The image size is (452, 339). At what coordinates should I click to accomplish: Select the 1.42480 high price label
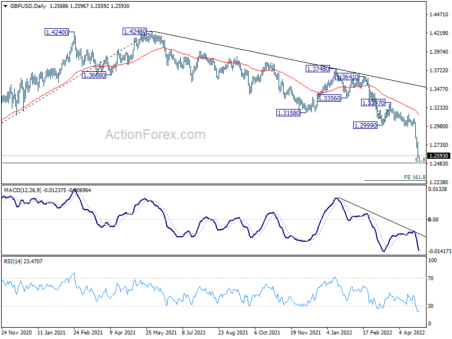click(134, 32)
